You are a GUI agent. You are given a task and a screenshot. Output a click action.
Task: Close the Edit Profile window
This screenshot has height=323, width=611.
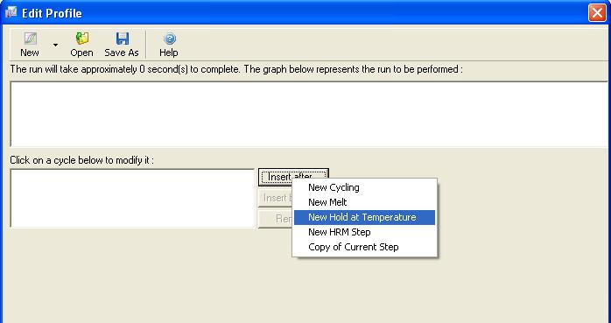(x=597, y=13)
